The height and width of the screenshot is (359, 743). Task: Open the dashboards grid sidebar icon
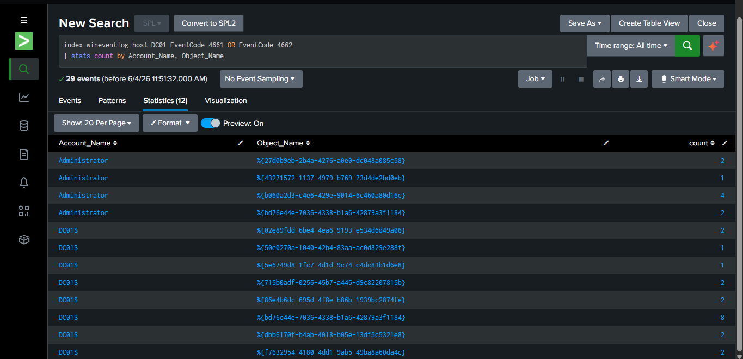click(x=24, y=211)
